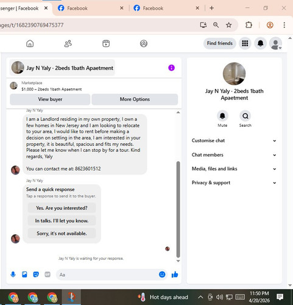Open the grid Menu icon
The image size is (293, 305).
(245, 43)
